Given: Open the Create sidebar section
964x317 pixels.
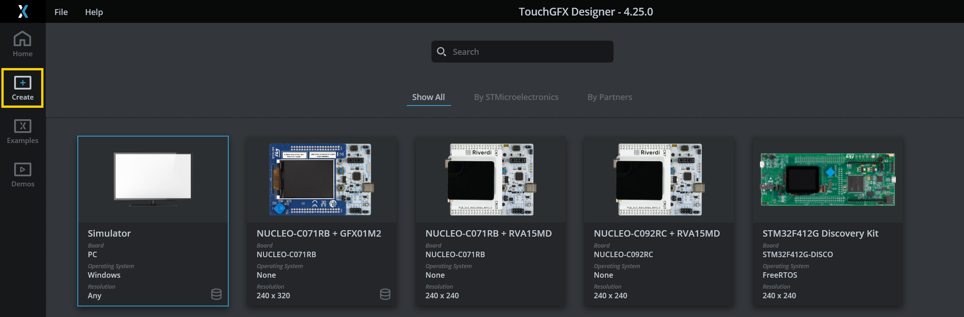Looking at the screenshot, I should coord(22,88).
